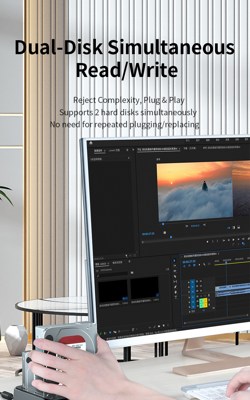
Task: Open the 媒体浏览器 tab
Action: (x=117, y=263)
